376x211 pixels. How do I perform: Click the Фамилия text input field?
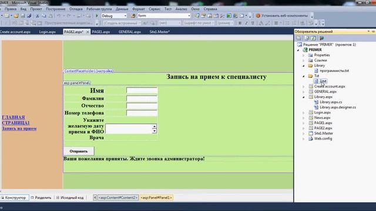(x=142, y=98)
